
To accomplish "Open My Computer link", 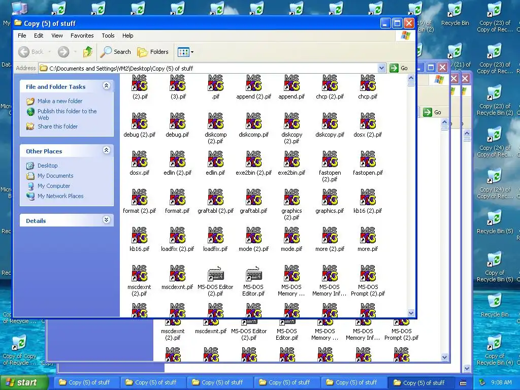I will coord(54,186).
